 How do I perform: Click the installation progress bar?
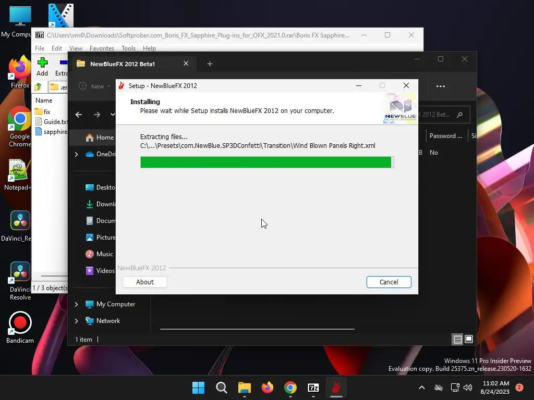pyautogui.click(x=267, y=162)
